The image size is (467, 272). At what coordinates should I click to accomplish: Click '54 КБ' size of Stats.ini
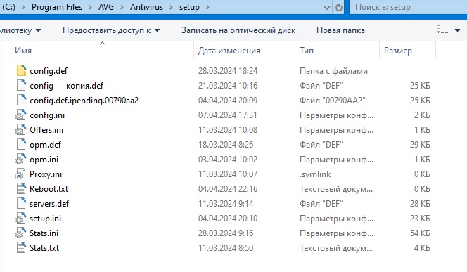tap(420, 233)
